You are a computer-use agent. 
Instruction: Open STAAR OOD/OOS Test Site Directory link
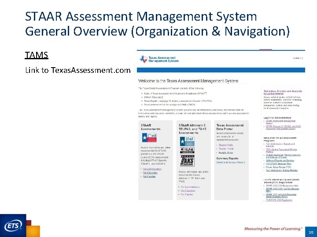pyautogui.click(x=282, y=190)
